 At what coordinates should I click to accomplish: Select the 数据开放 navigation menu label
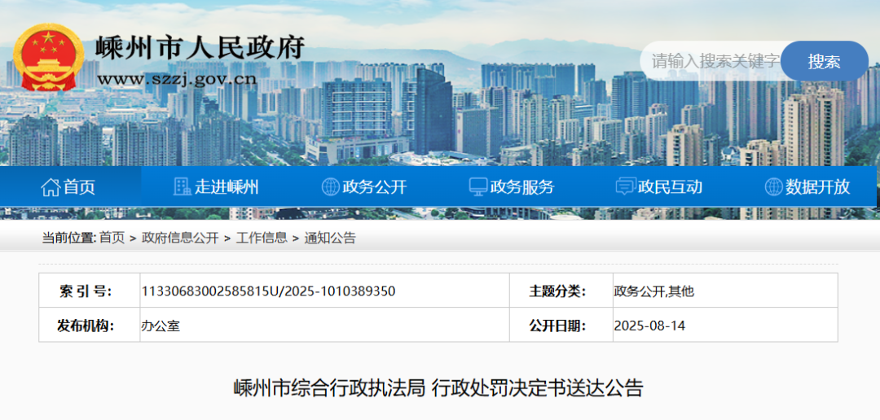817,187
